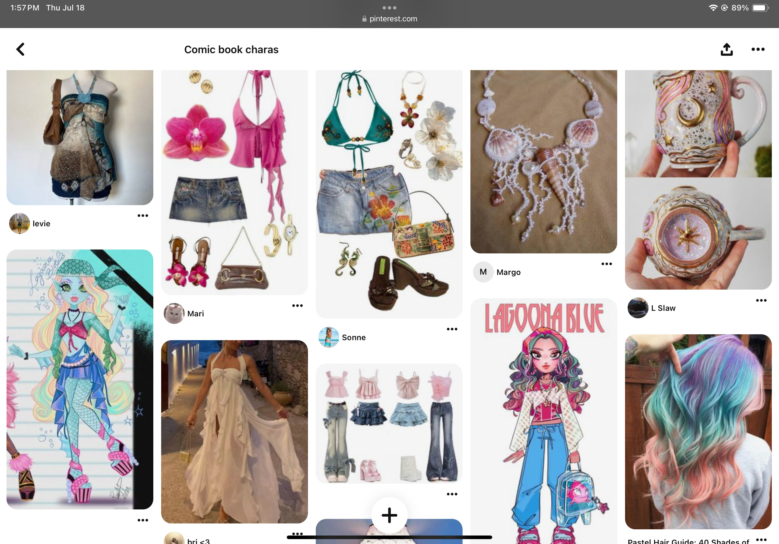This screenshot has height=544, width=779.
Task: Tap the battery status icon
Action: (760, 8)
